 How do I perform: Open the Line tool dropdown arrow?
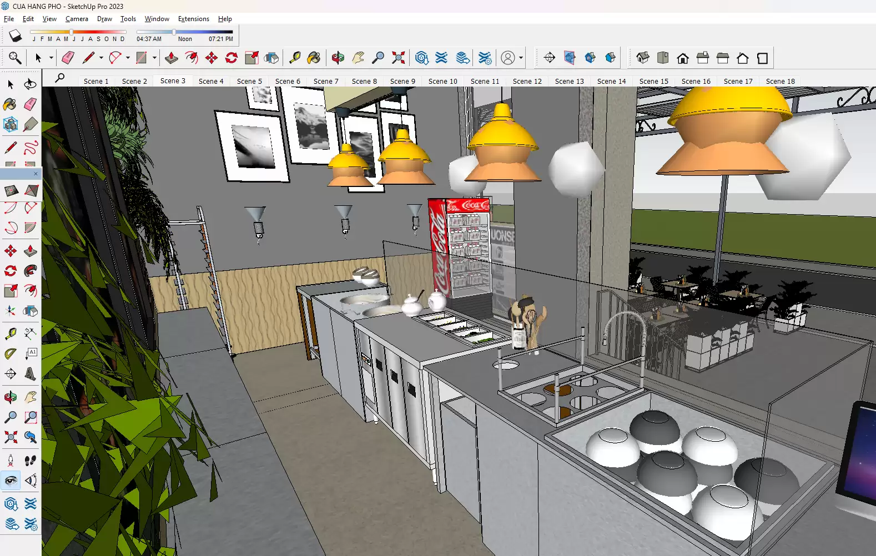tap(101, 58)
